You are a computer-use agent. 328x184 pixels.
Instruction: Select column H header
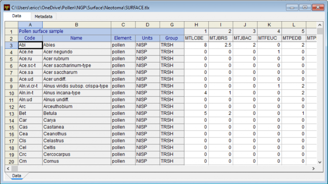tap(196, 25)
